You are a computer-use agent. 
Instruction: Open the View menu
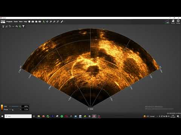(x=21, y=22)
